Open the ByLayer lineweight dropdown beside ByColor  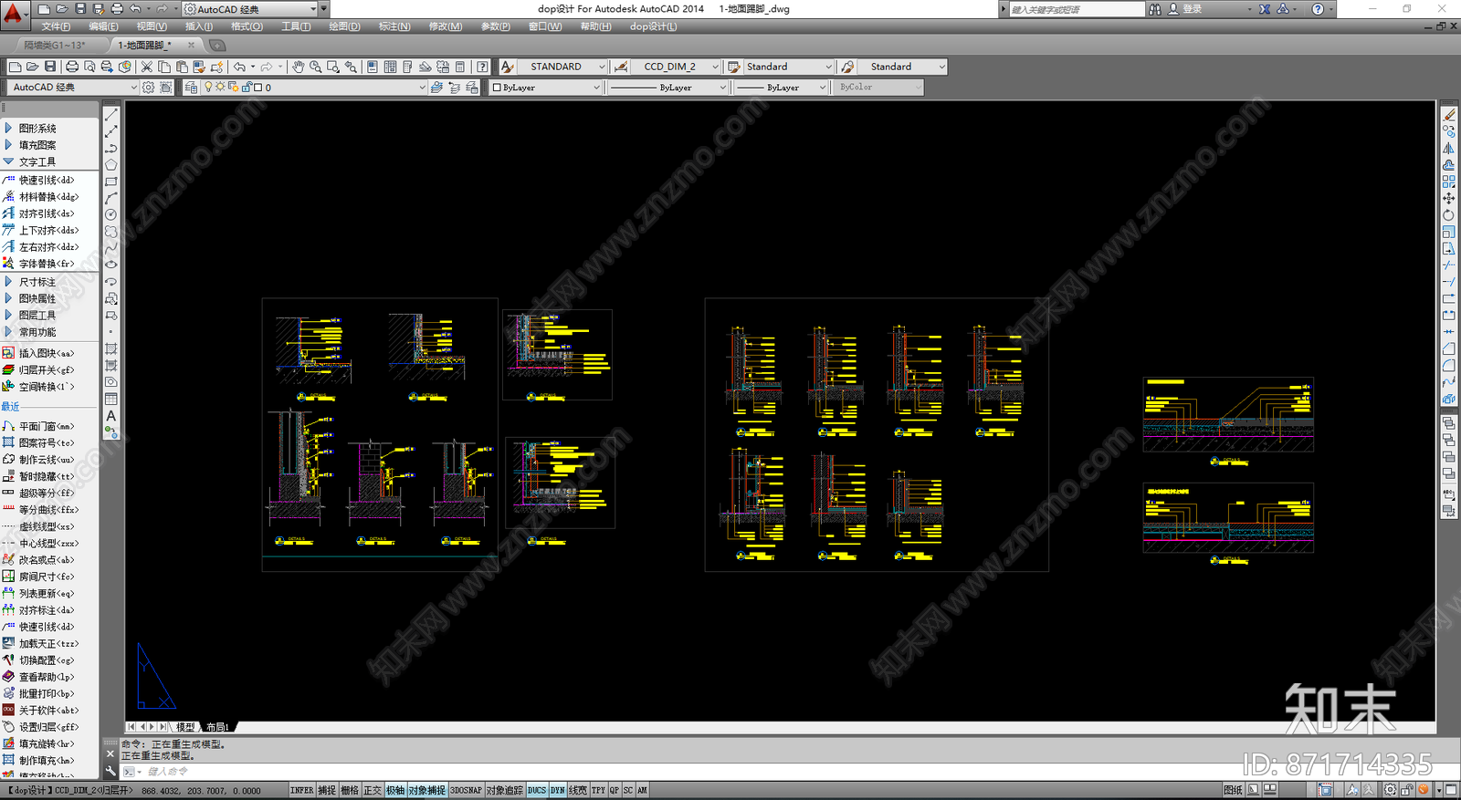(781, 88)
